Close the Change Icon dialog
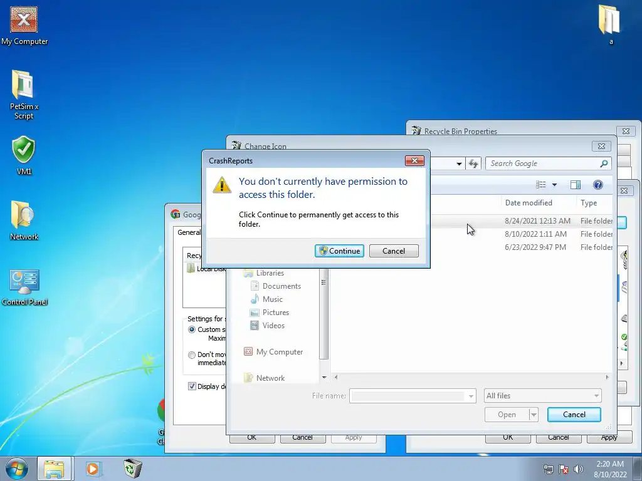This screenshot has width=642, height=481. tap(601, 146)
